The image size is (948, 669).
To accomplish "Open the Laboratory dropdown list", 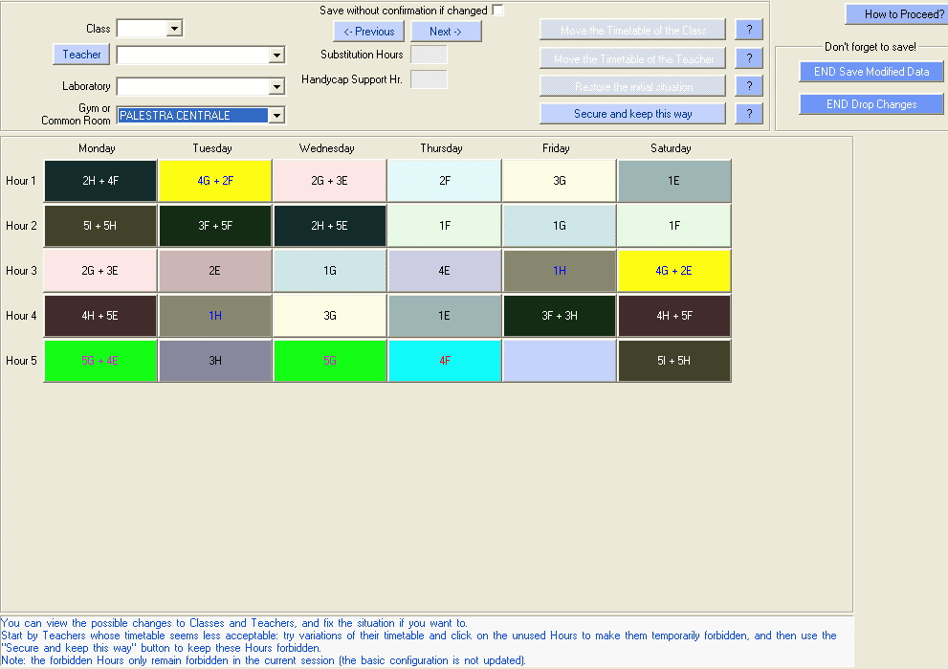I will pyautogui.click(x=276, y=86).
